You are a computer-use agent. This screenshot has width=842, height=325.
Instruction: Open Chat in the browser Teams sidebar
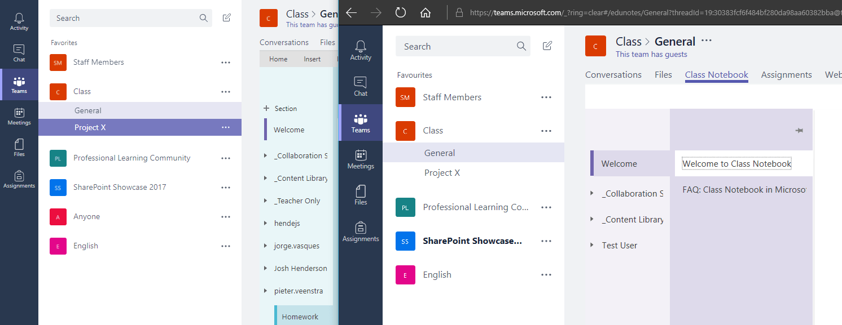coord(361,86)
